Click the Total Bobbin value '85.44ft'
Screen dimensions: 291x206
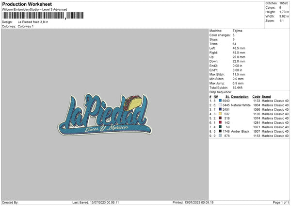pyautogui.click(x=238, y=88)
